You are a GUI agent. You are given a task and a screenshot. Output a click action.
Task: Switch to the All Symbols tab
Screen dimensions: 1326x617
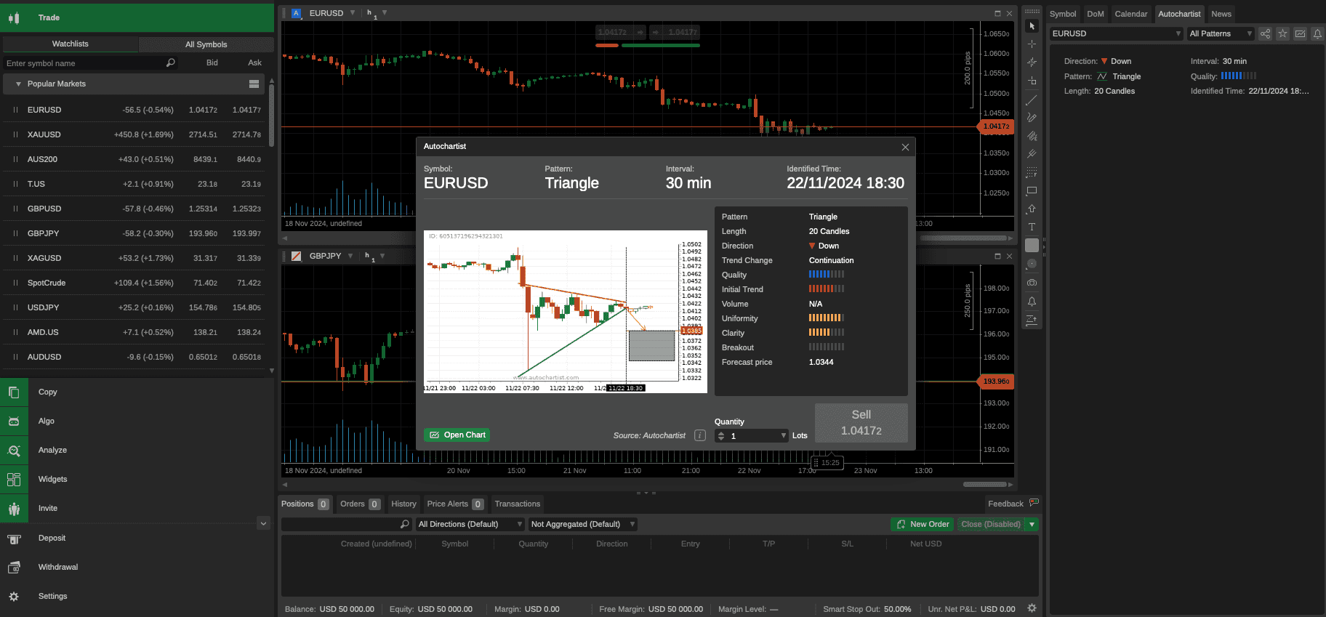click(x=206, y=44)
